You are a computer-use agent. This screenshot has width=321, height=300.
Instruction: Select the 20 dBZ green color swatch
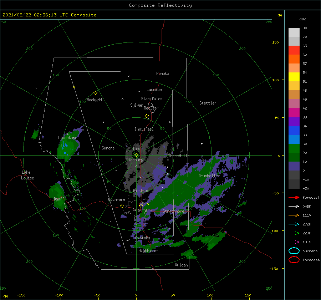(294, 148)
